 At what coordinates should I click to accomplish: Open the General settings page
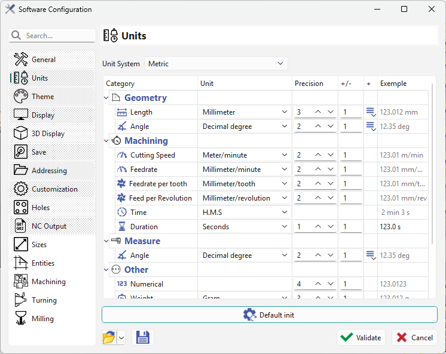pos(43,60)
